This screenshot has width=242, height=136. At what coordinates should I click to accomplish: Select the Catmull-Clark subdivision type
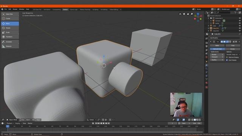point(217,49)
